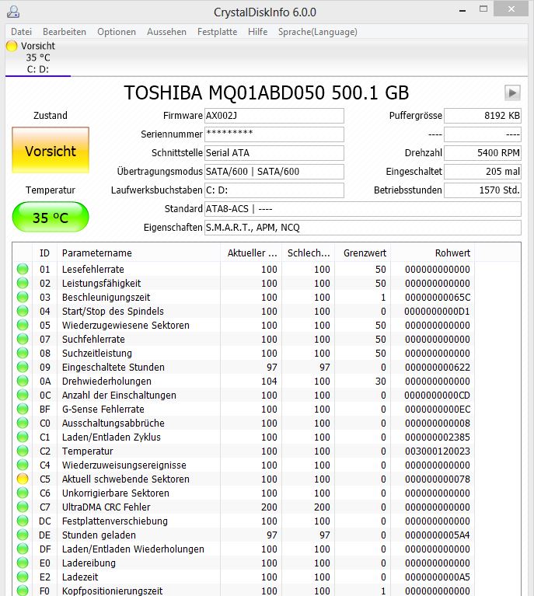This screenshot has width=534, height=596.
Task: Click the green status icon for Suchzeitleistung
Action: click(x=23, y=353)
